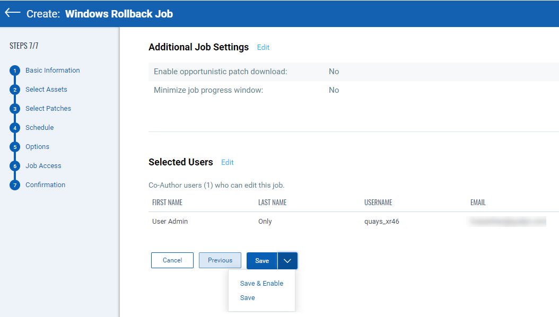This screenshot has width=559, height=317.
Task: Edit the Selected Users list
Action: [227, 162]
